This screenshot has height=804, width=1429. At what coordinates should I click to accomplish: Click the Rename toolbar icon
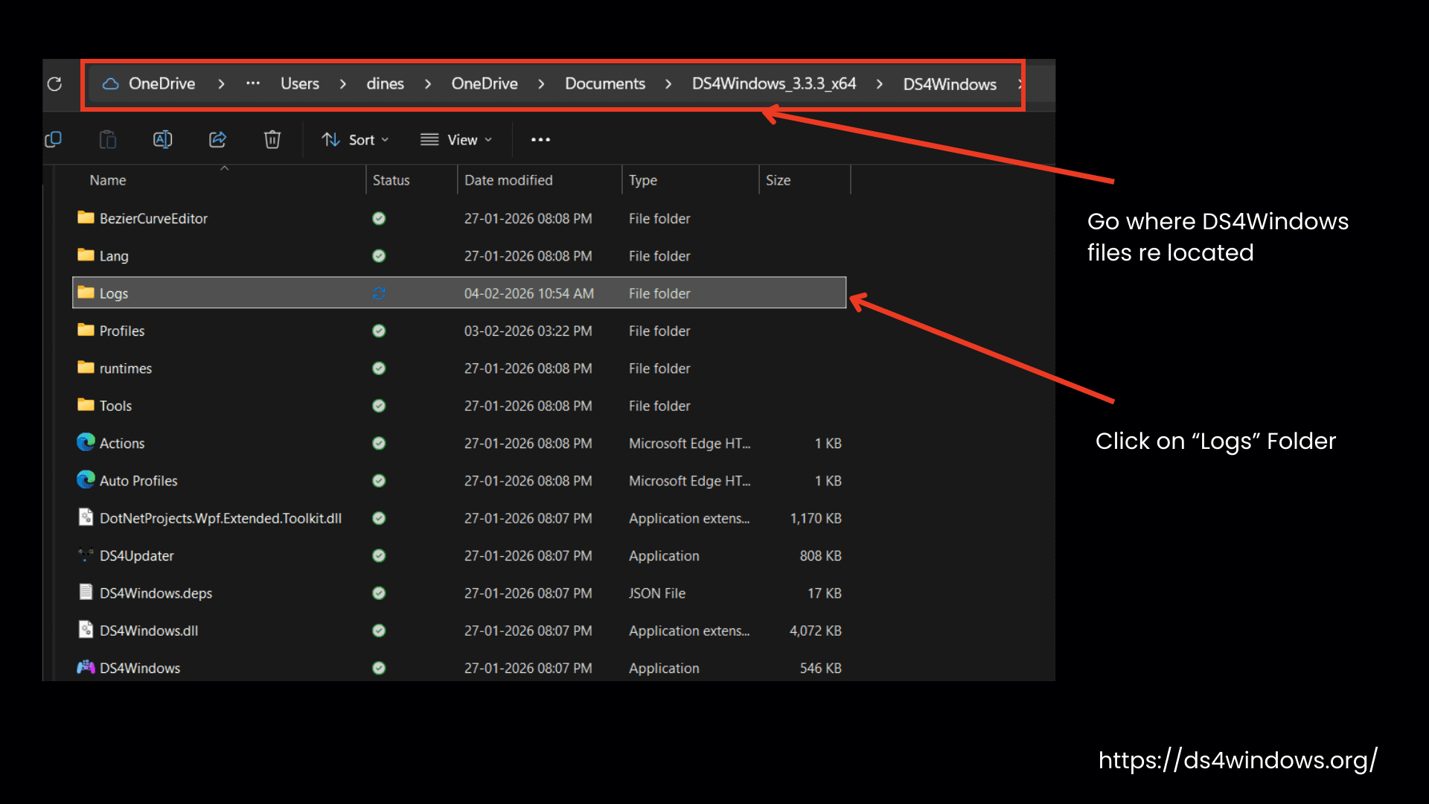[162, 139]
